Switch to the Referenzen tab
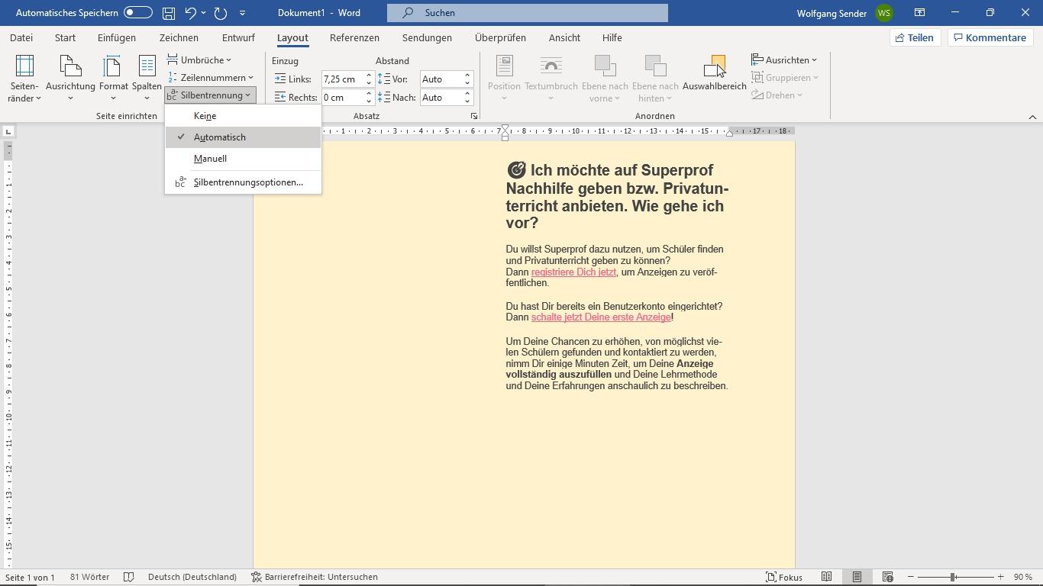Screen dimensions: 1043x586 [354, 37]
